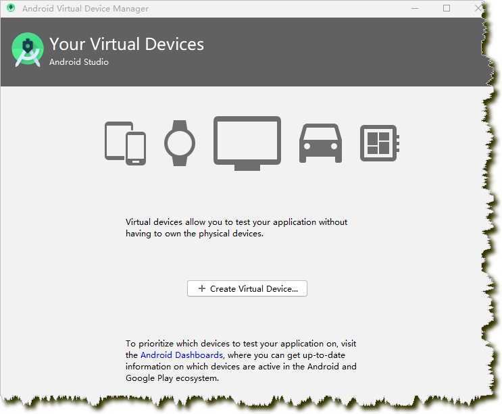The height and width of the screenshot is (414, 502).
Task: Click the 'Virtual devices allow you to test' paragraph
Action: pyautogui.click(x=236, y=228)
